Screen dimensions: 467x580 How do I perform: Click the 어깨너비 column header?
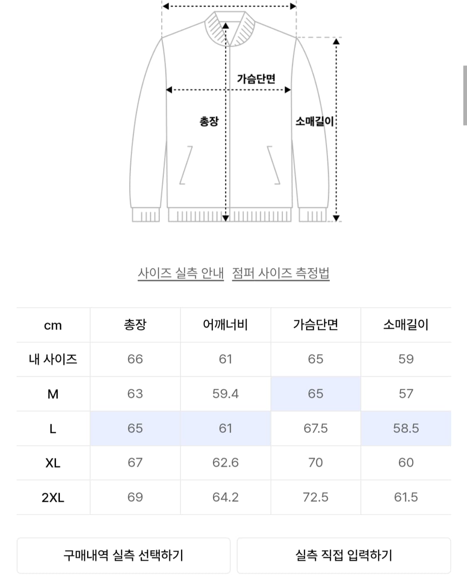pyautogui.click(x=225, y=326)
